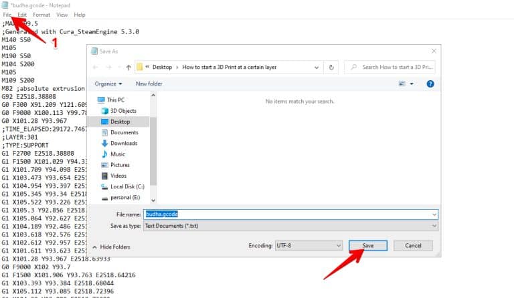Select 3D Objects in navigation pane

[122, 111]
